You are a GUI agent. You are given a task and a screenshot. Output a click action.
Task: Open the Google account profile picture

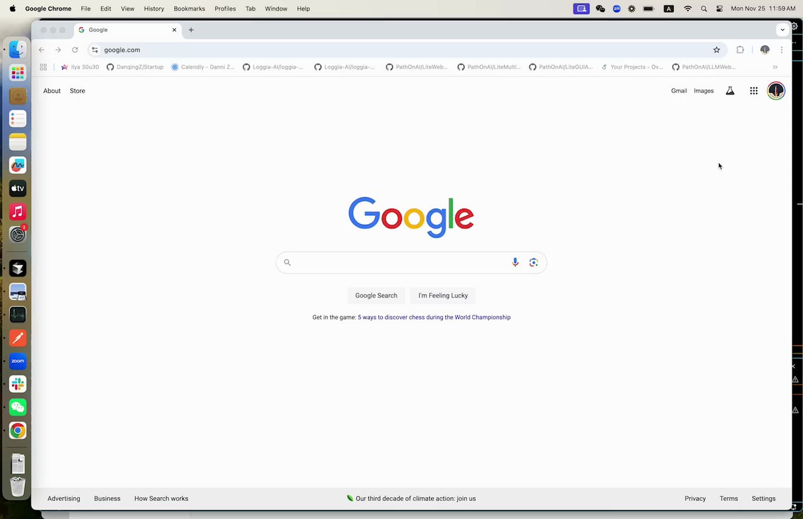tap(776, 91)
